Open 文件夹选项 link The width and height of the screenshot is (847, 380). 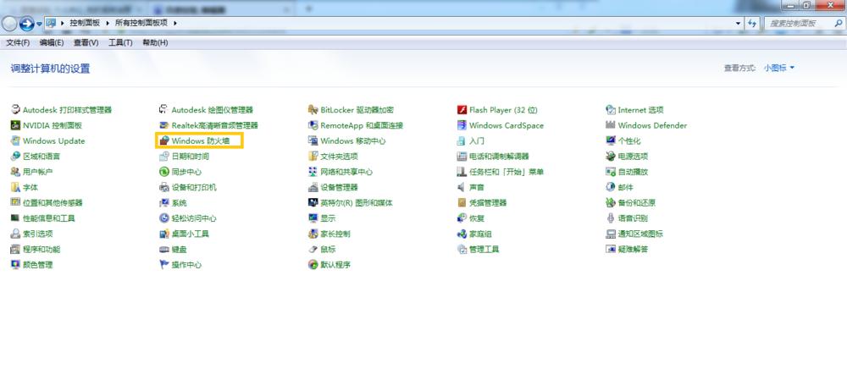coord(340,157)
